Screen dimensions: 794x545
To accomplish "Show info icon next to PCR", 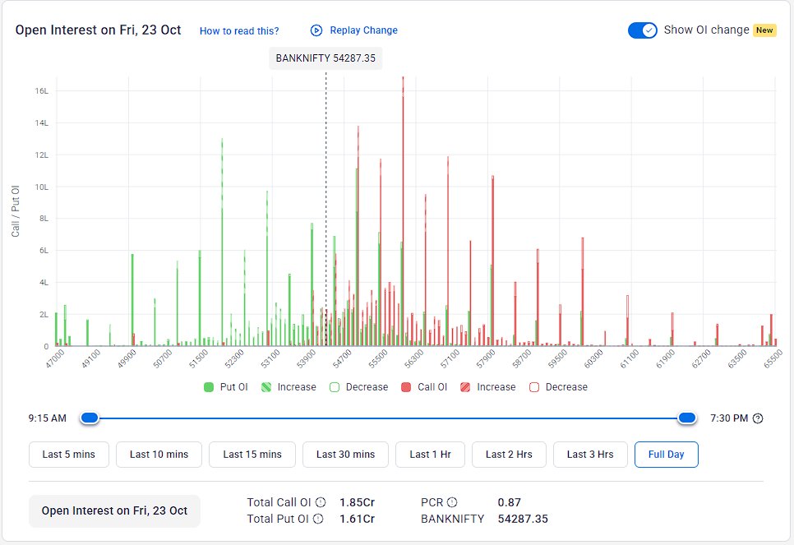I will pos(452,502).
